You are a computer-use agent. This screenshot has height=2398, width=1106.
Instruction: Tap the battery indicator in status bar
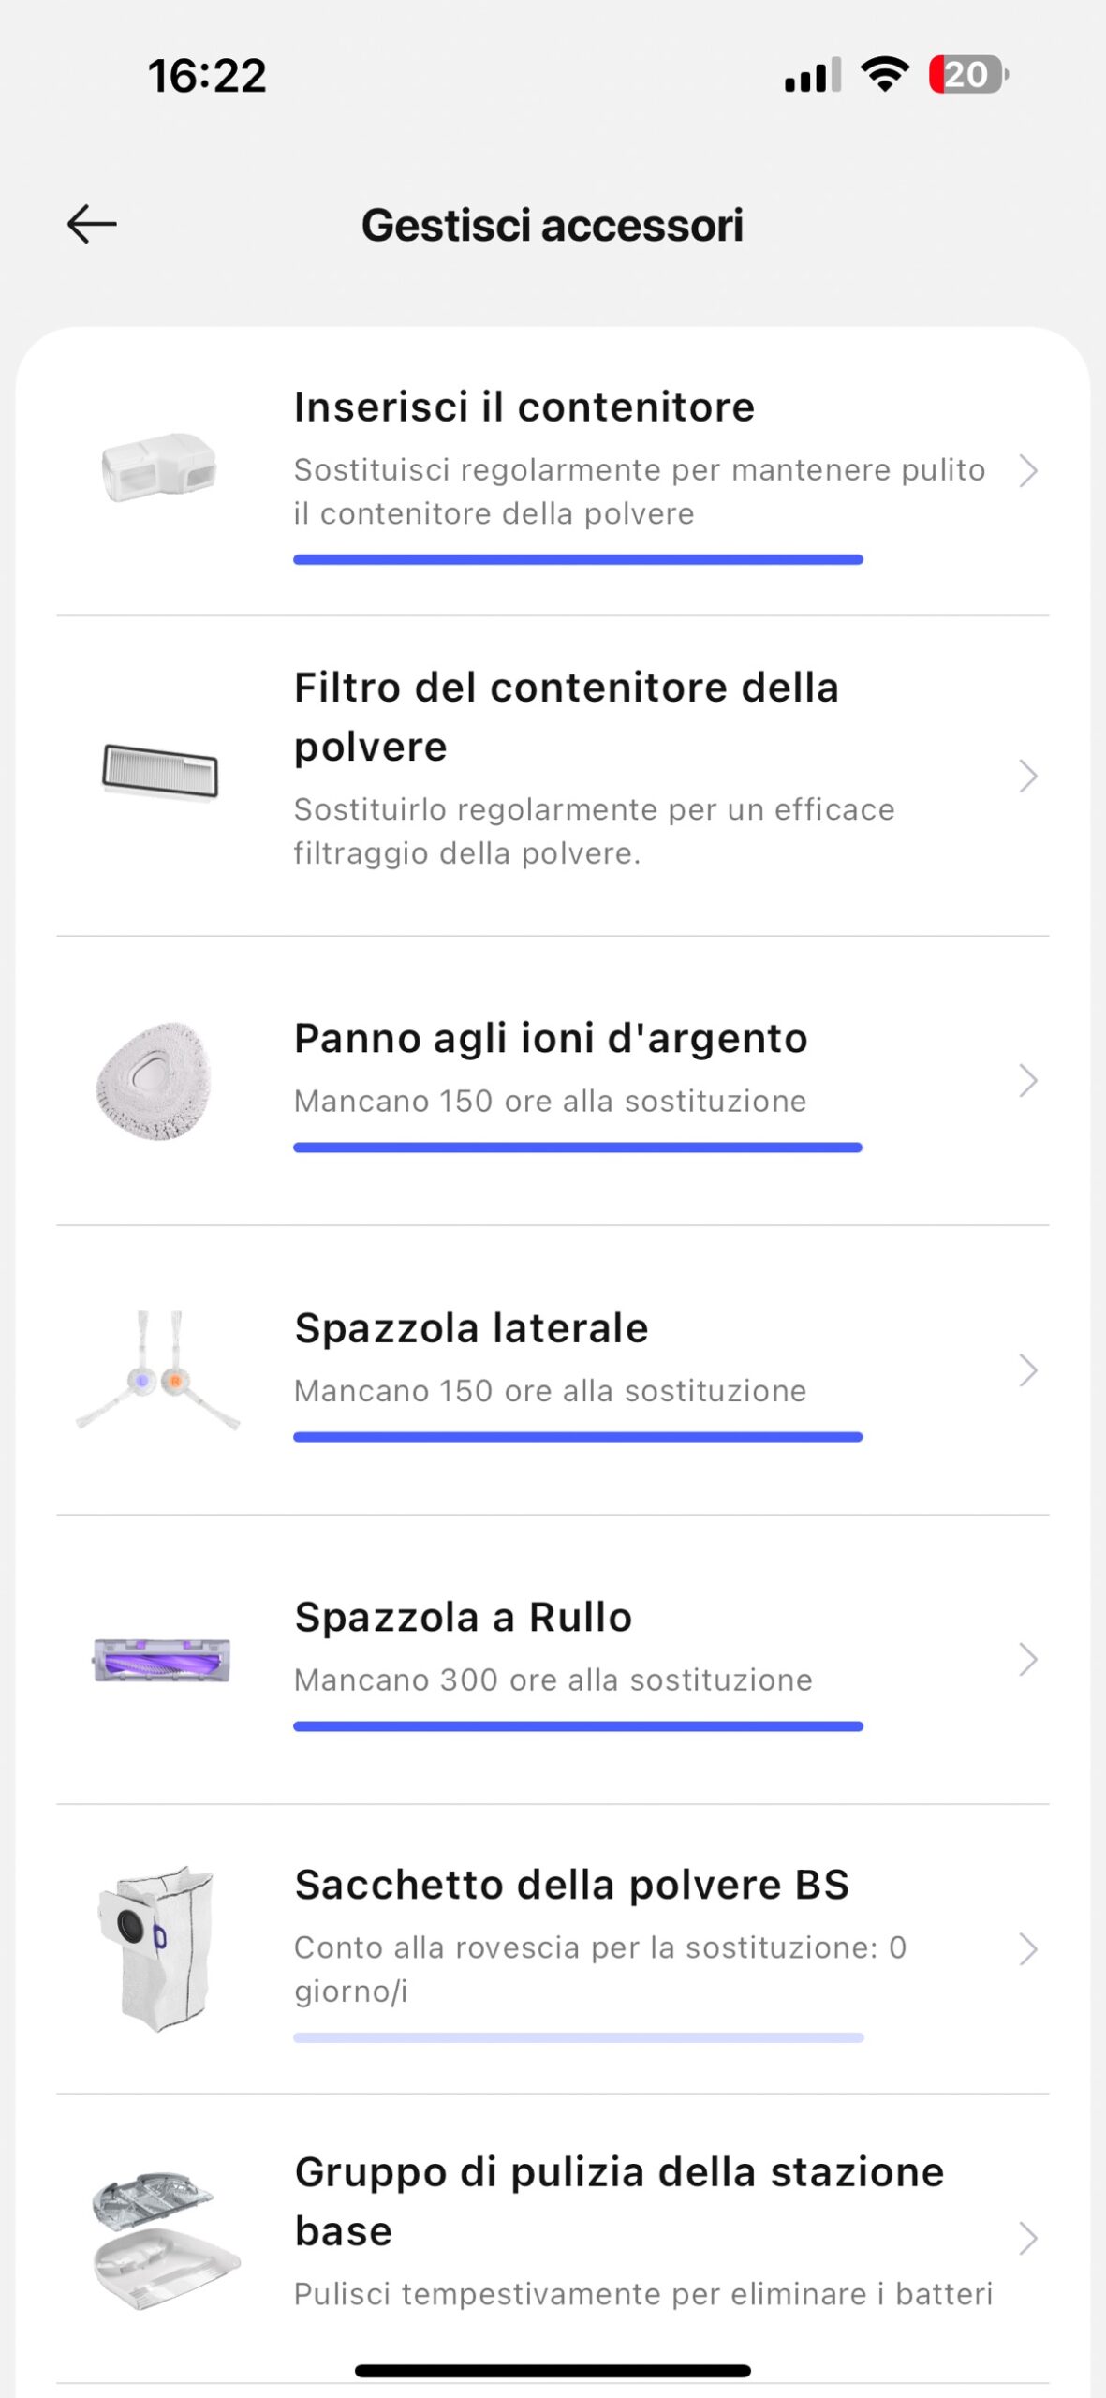click(967, 75)
